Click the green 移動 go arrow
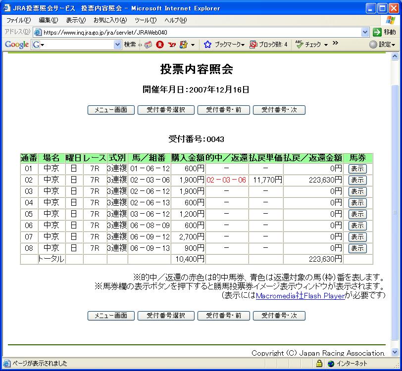Viewport: 402px width, 371px height. point(377,32)
